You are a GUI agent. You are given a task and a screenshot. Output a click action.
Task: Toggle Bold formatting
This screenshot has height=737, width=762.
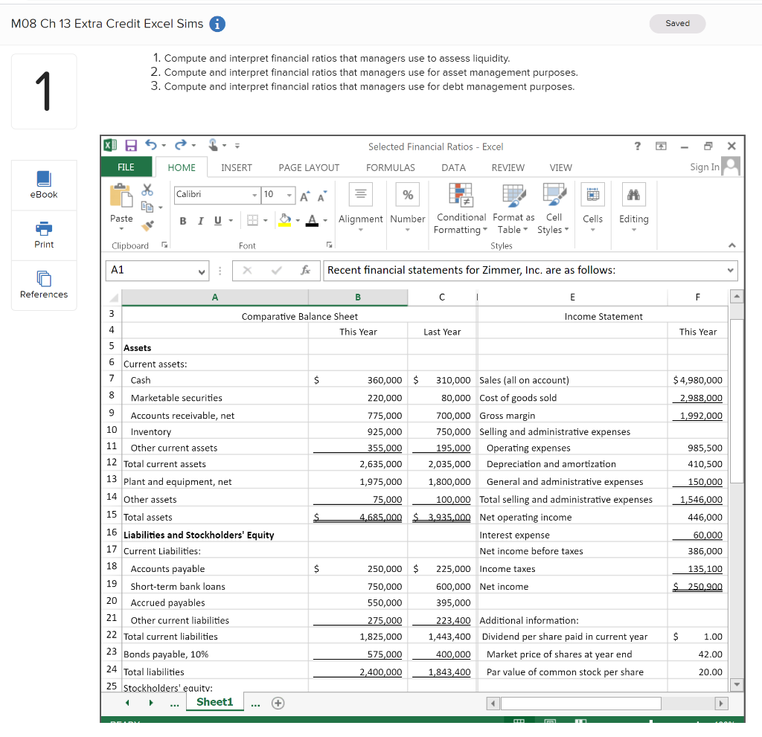click(x=183, y=221)
